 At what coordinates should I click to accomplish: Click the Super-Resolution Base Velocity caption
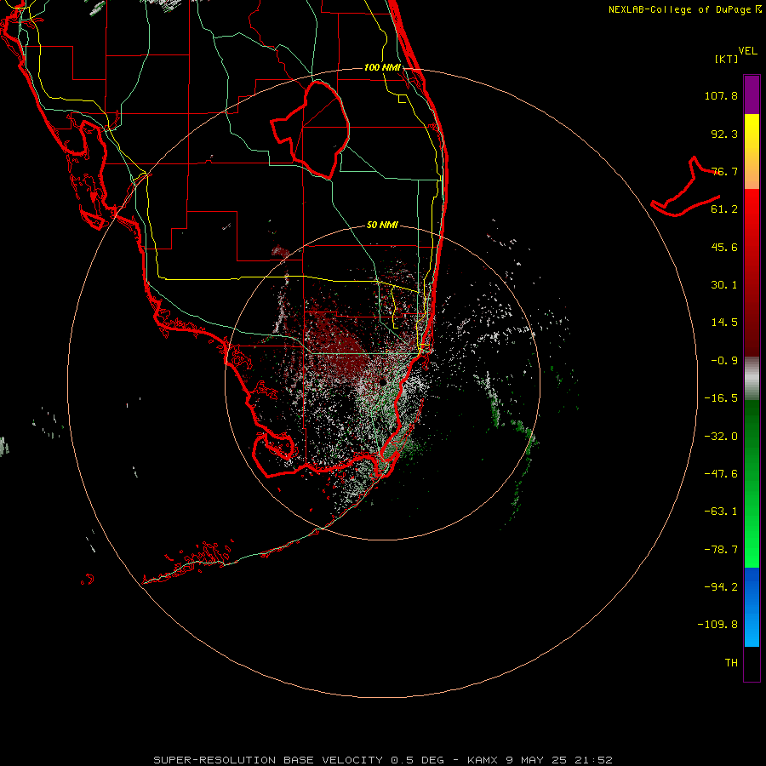coord(383,760)
